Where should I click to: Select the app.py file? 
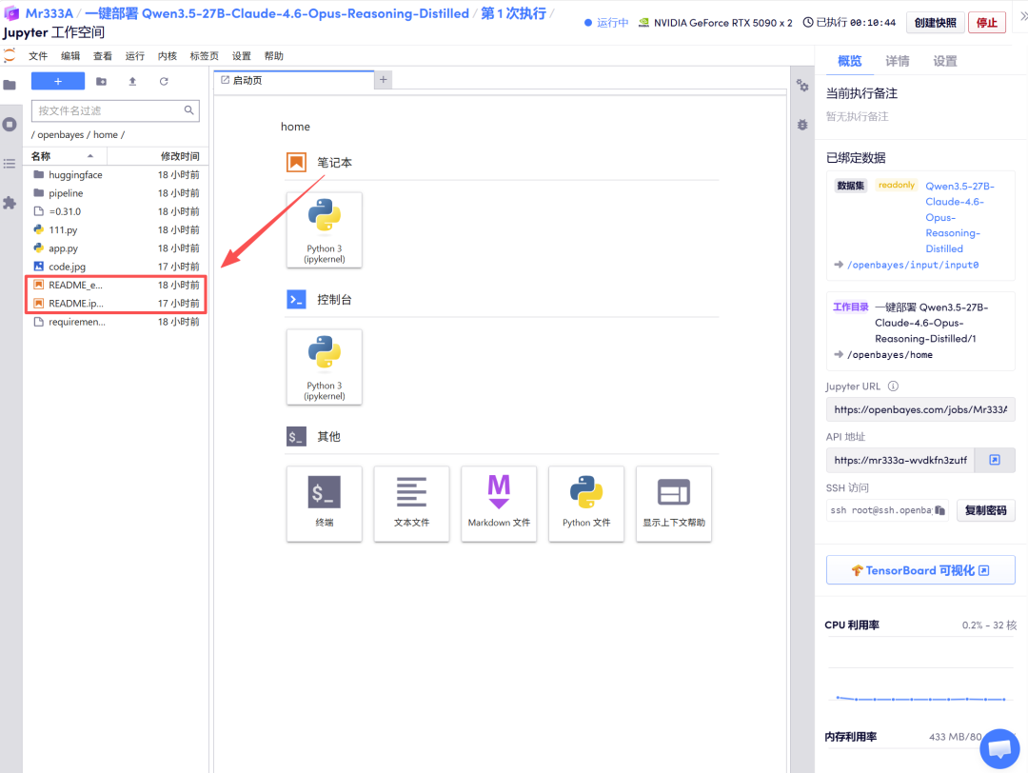point(115,248)
